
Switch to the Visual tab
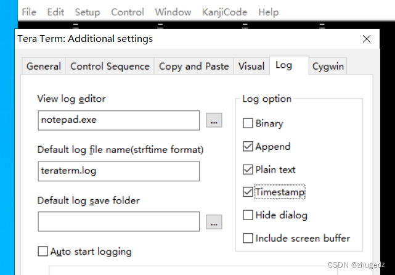pyautogui.click(x=251, y=67)
